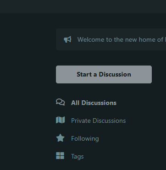Go to Private Discussions
Viewport: 166px width, 170px height.
pyautogui.click(x=99, y=121)
